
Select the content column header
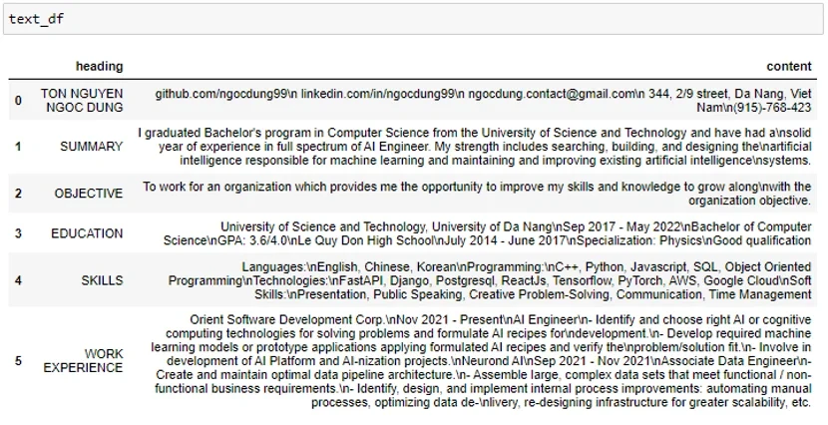(789, 66)
